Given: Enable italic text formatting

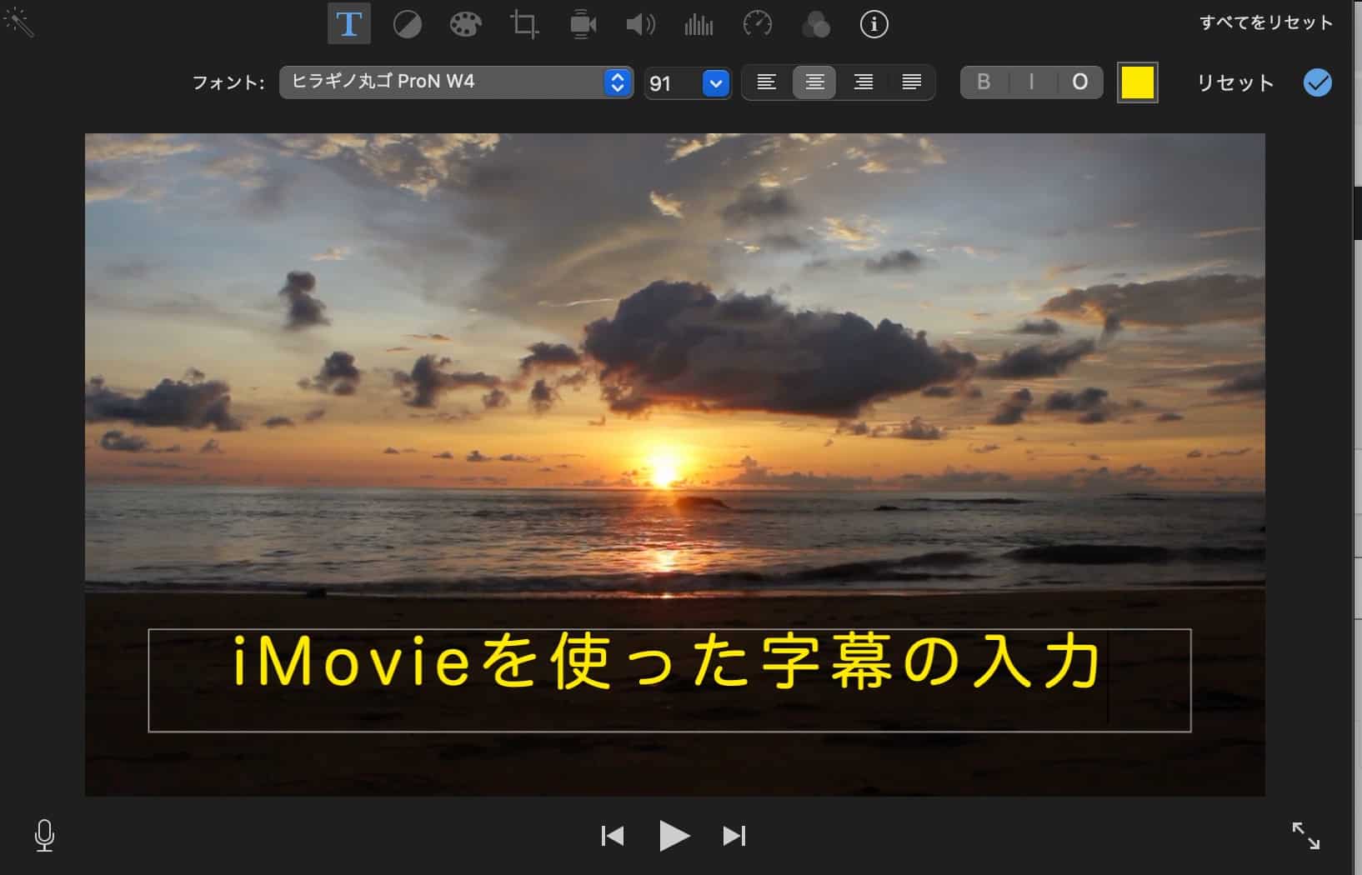Looking at the screenshot, I should pyautogui.click(x=1032, y=82).
